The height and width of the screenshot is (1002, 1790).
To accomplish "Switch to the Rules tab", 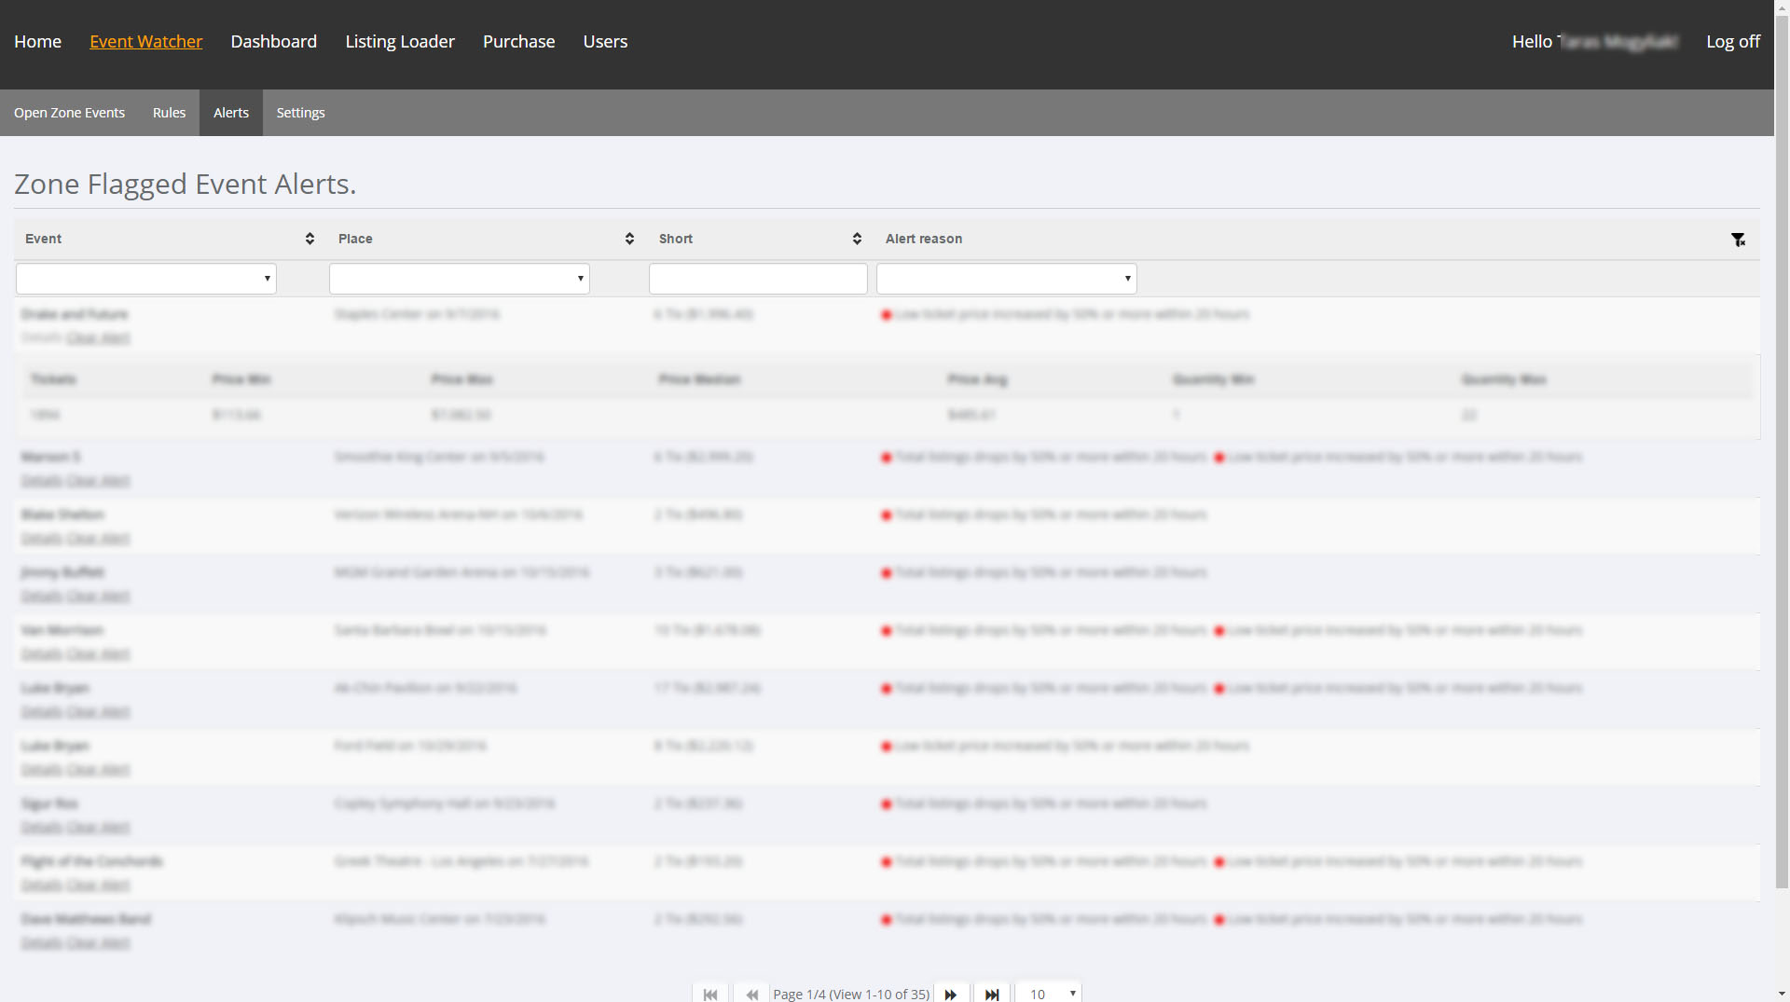I will [169, 113].
